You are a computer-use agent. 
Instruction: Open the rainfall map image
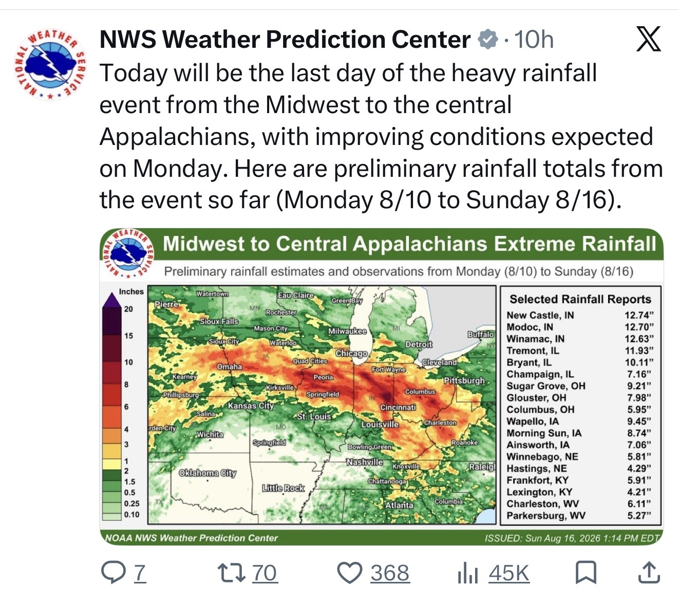pyautogui.click(x=381, y=387)
